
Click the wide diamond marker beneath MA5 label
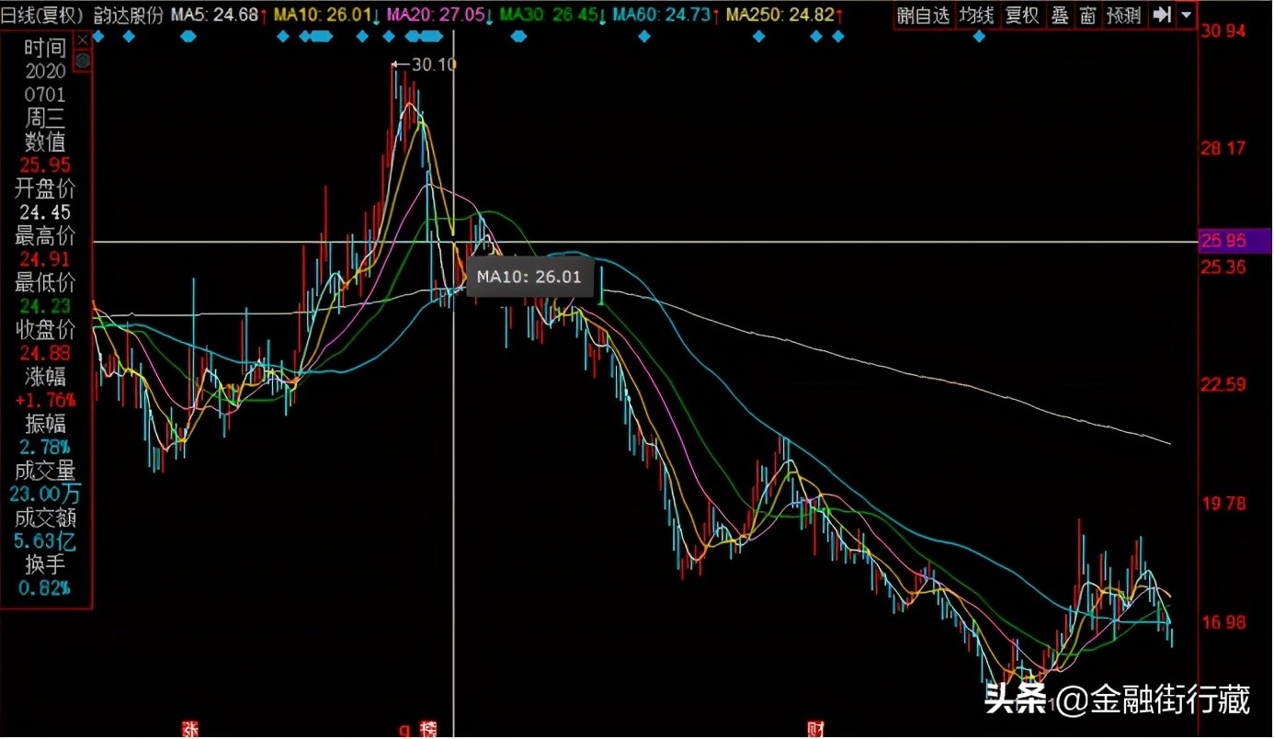coord(188,37)
